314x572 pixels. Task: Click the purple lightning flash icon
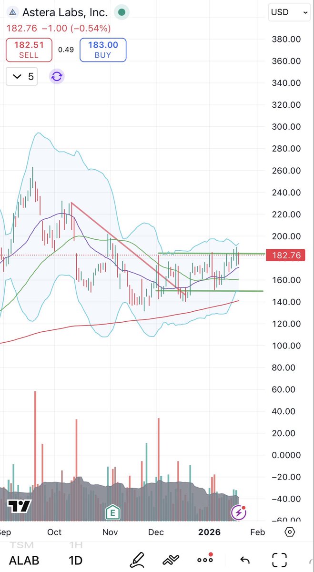tap(238, 512)
